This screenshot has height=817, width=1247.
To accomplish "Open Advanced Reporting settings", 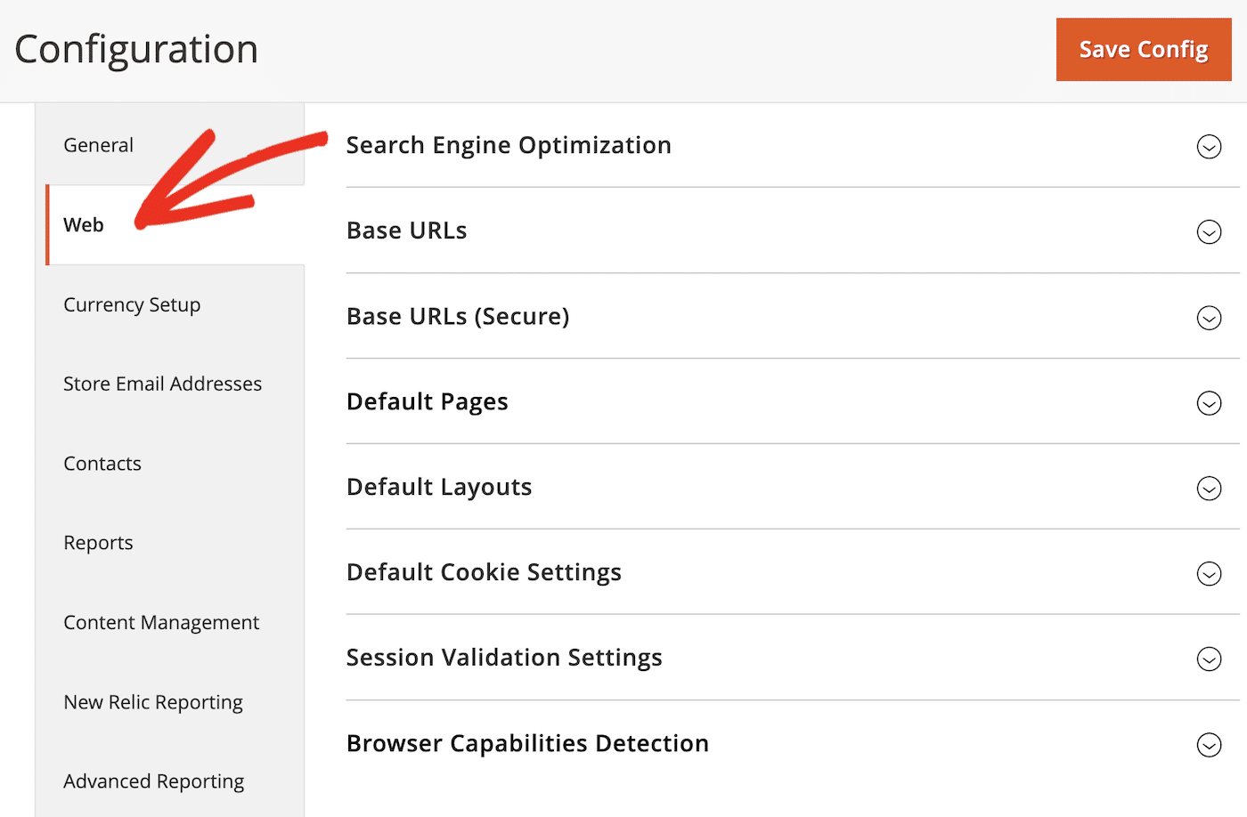I will click(153, 781).
